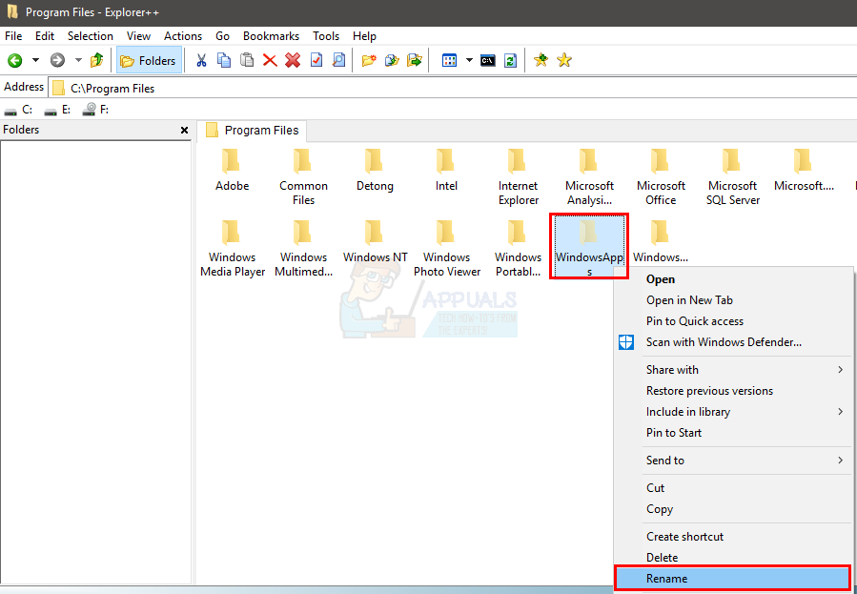This screenshot has width=857, height=594.
Task: Open the forward history dropdown arrow
Action: pos(78,60)
